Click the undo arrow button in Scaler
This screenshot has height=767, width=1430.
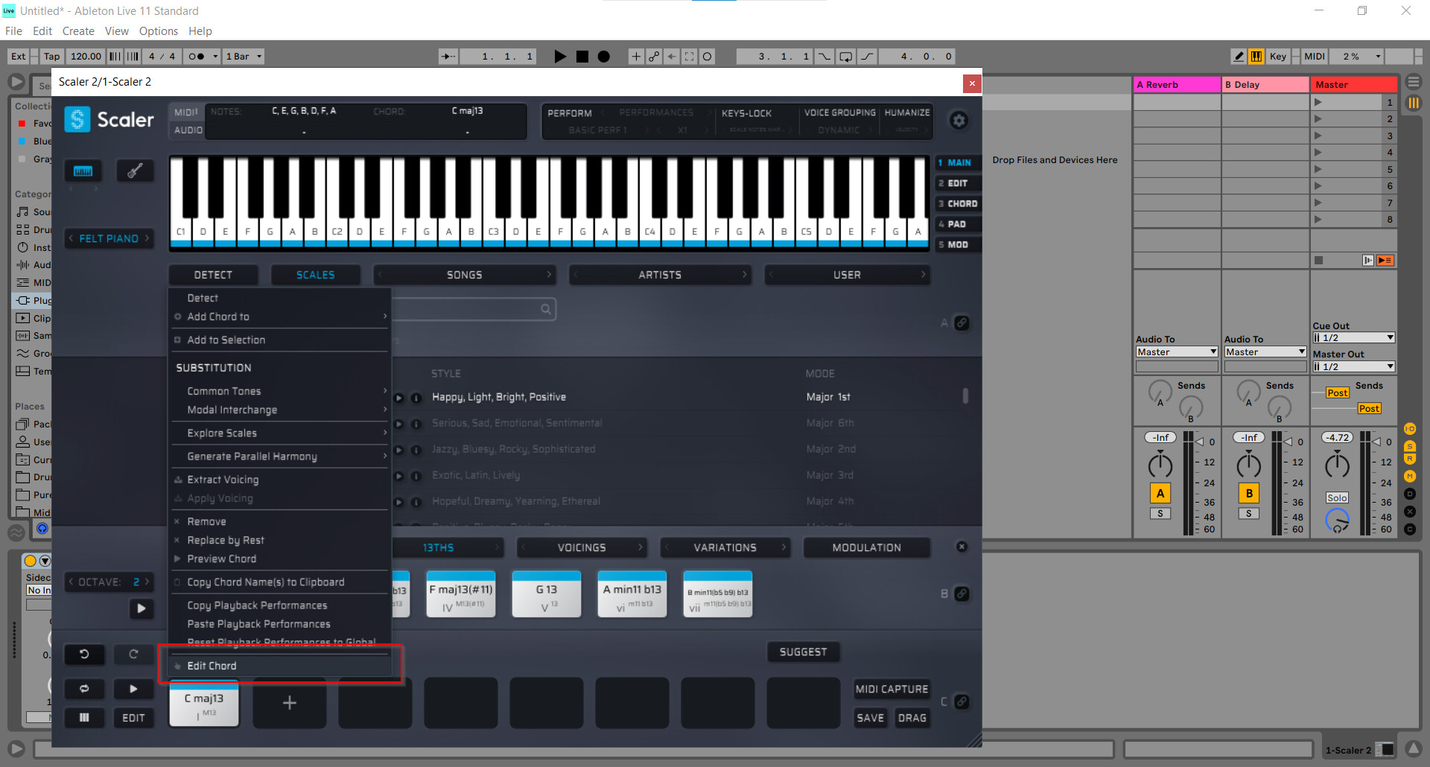pyautogui.click(x=84, y=654)
